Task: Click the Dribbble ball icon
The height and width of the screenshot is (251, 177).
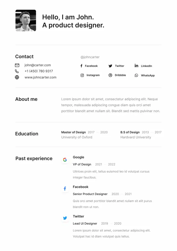Action: point(110,75)
